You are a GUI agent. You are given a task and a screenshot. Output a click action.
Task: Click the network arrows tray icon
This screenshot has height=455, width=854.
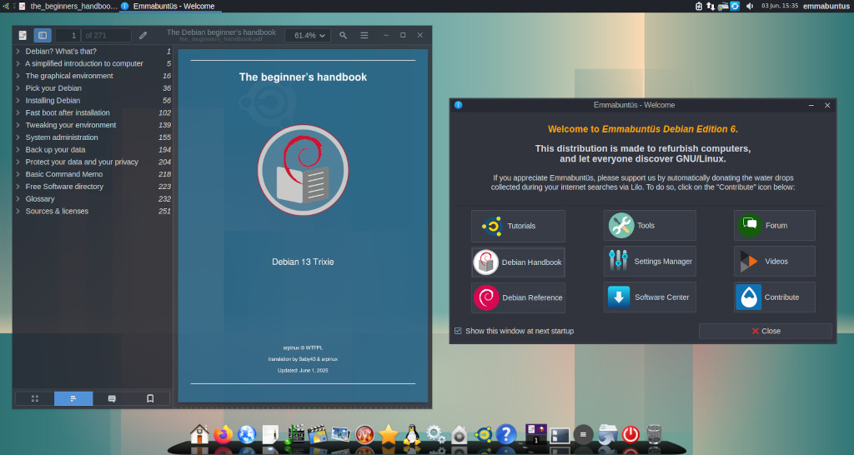[x=711, y=6]
